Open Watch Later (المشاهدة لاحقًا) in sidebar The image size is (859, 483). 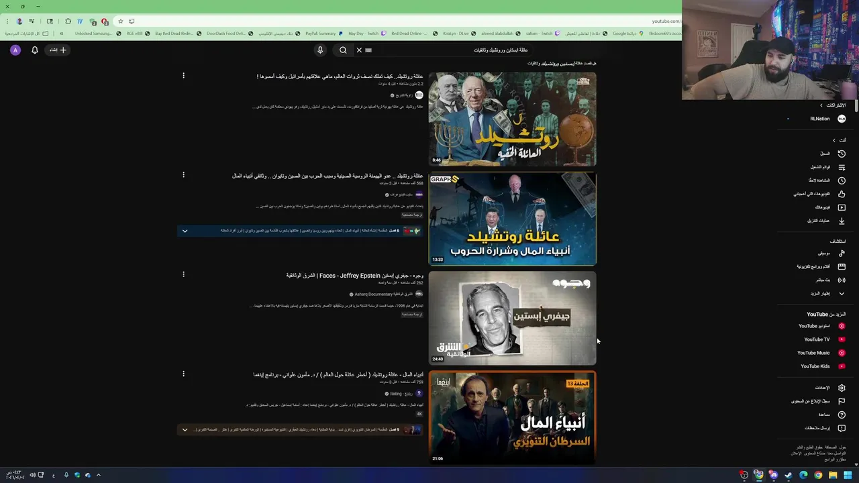coord(826,180)
